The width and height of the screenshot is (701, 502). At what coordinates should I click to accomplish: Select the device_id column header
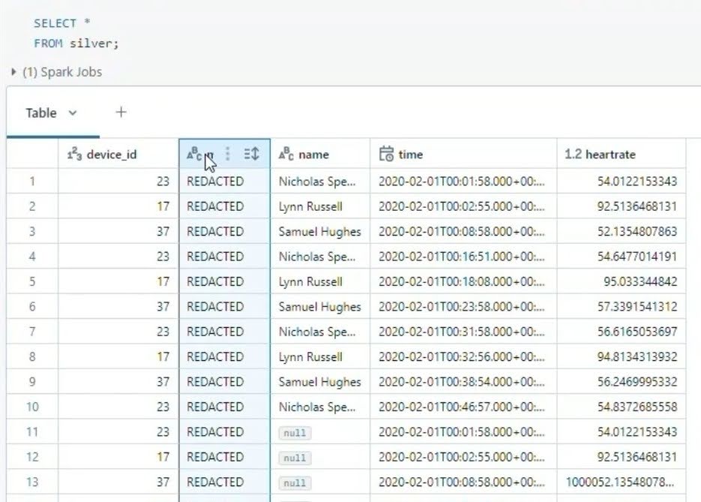coord(118,155)
